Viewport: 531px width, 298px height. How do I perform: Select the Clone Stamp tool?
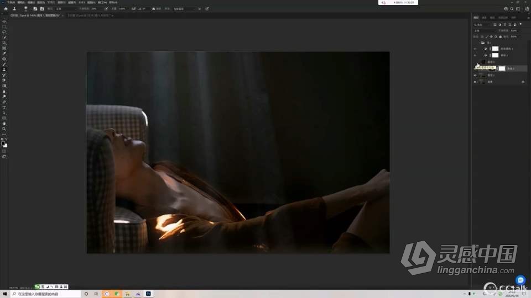click(x=4, y=70)
